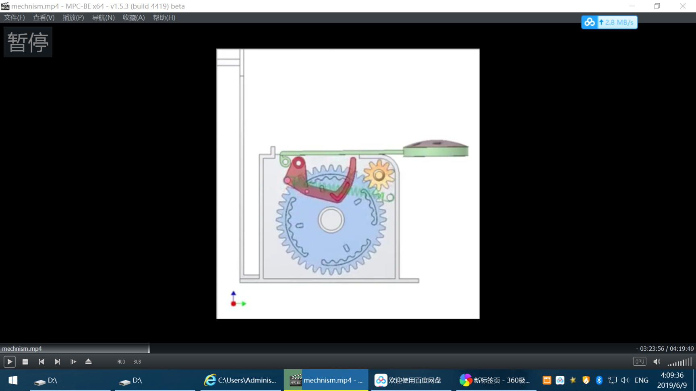
Task: Open the AUD audio track selector
Action: pos(121,362)
